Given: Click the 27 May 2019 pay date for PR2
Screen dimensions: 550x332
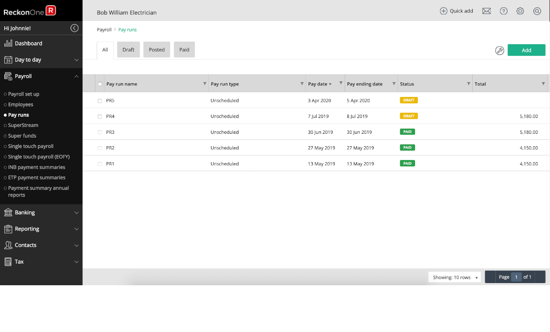Looking at the screenshot, I should 321,148.
